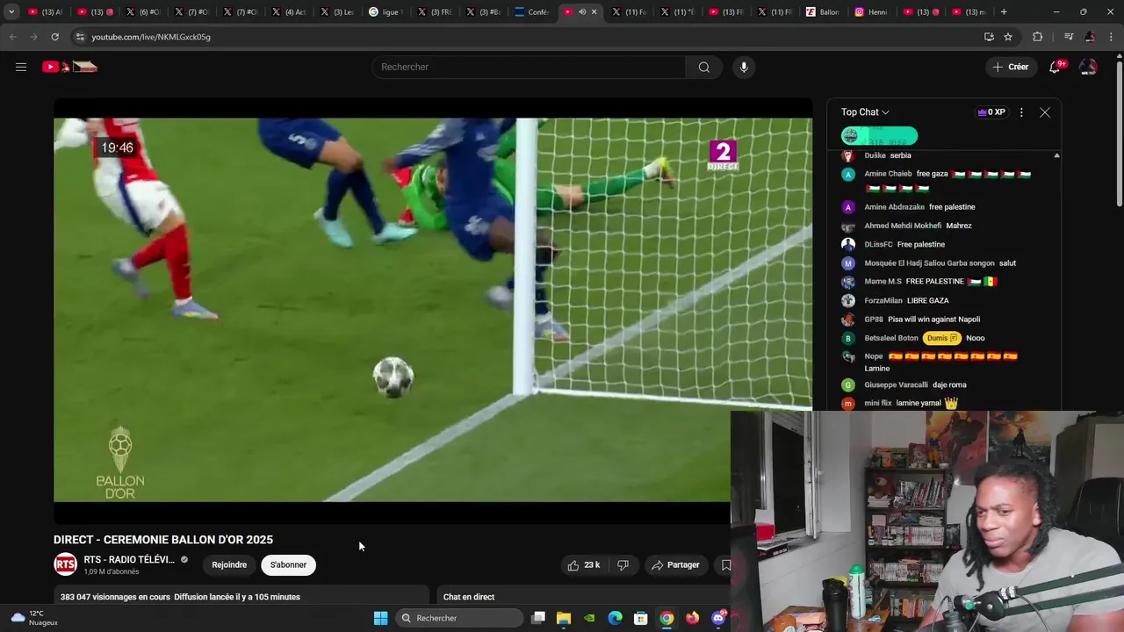Click the Rejoindre button

tap(229, 565)
